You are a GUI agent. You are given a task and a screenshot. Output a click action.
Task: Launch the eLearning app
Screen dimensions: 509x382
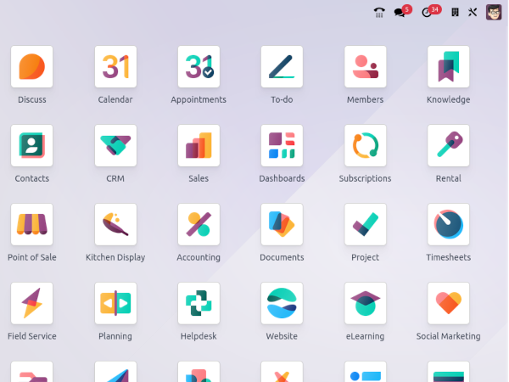[x=365, y=303]
